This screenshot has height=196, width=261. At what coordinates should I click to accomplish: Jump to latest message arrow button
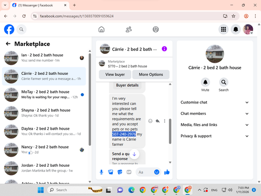coord(134,154)
